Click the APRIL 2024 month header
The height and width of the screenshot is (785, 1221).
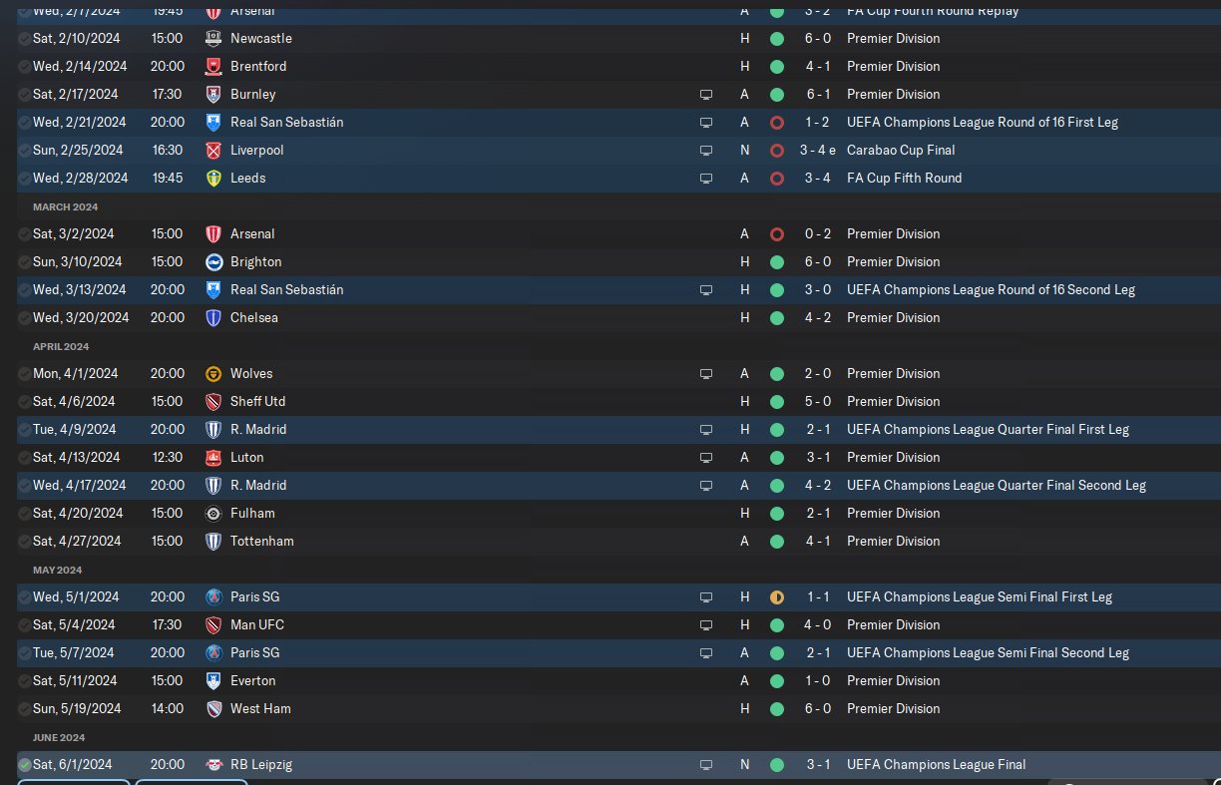61,346
